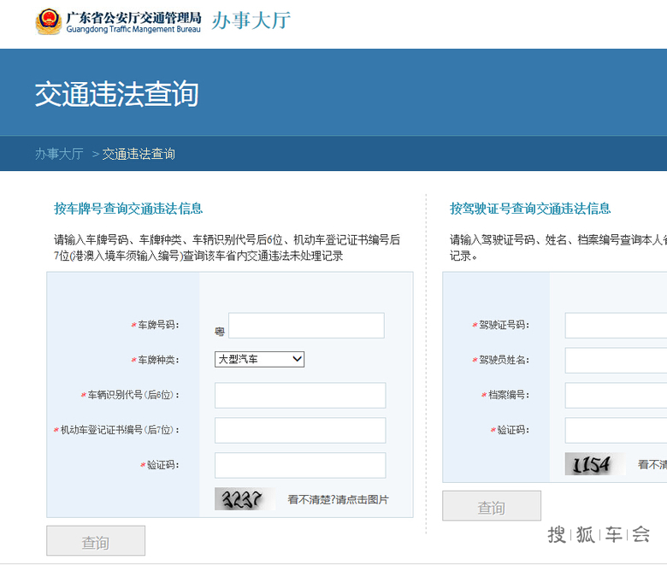667x565 pixels.
Task: Focus the 驾驶员姓名 input field
Action: [x=616, y=360]
